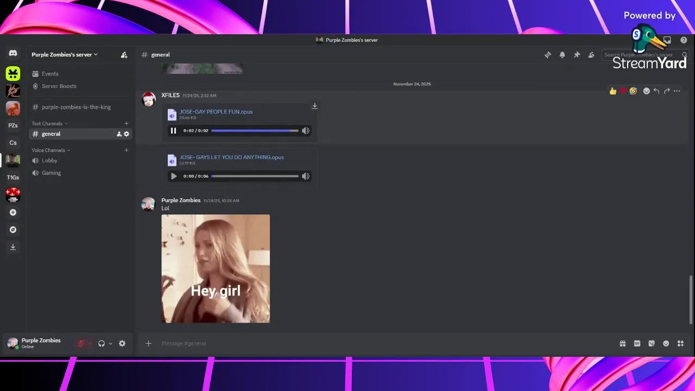695x391 pixels.
Task: Open Server Boosts
Action: [x=80, y=86]
